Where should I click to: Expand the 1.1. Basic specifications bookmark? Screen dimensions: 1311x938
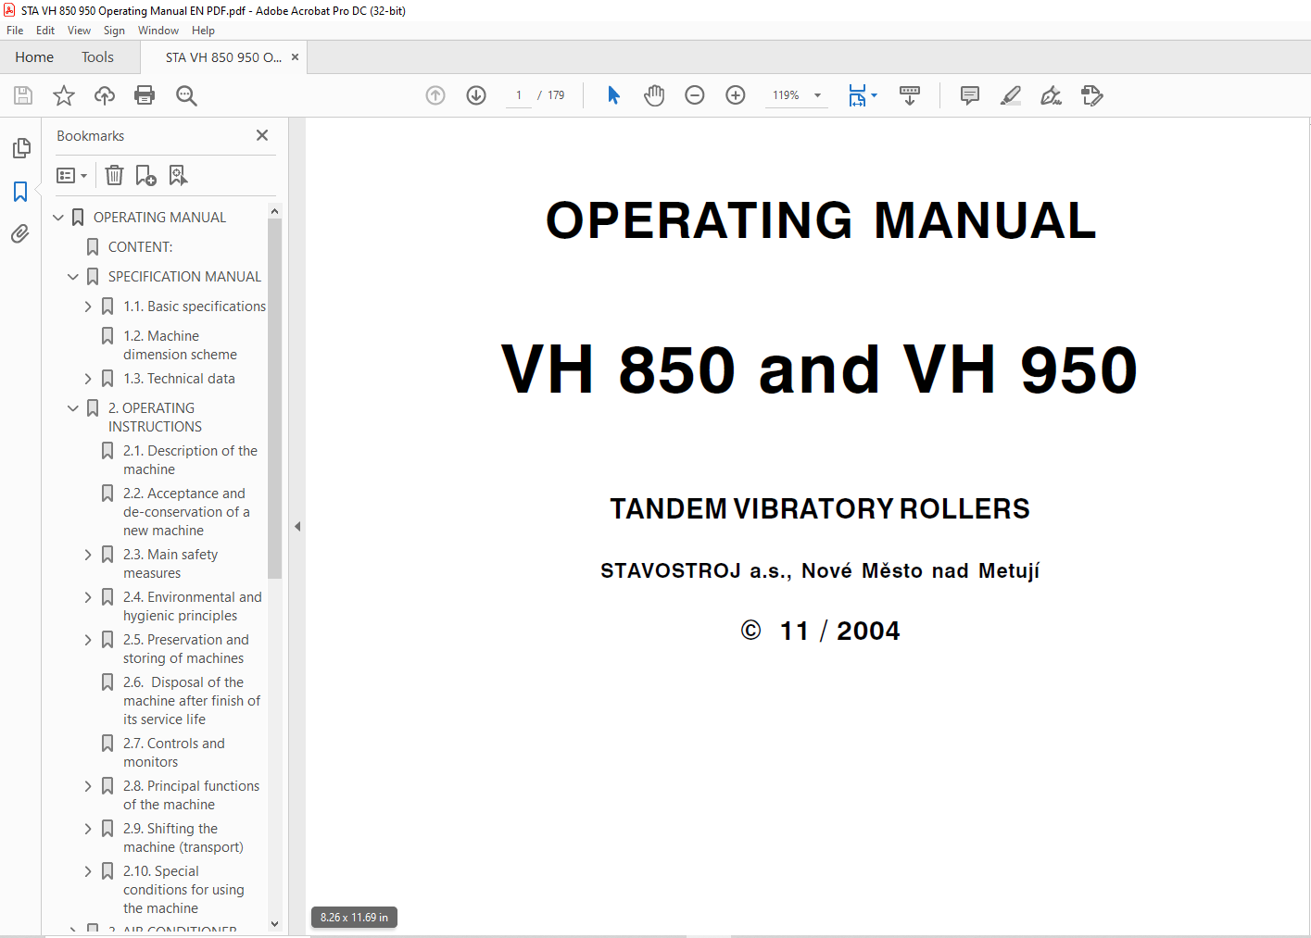pos(88,306)
